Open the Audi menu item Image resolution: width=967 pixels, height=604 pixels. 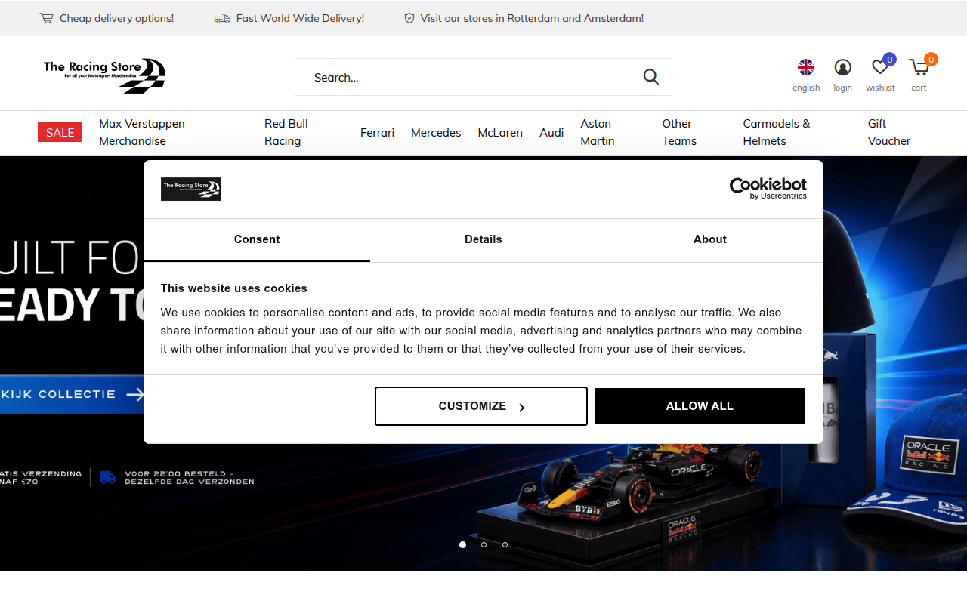tap(551, 133)
